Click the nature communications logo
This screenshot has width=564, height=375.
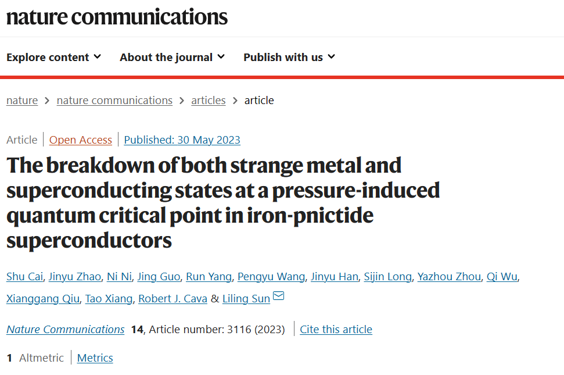tap(117, 17)
